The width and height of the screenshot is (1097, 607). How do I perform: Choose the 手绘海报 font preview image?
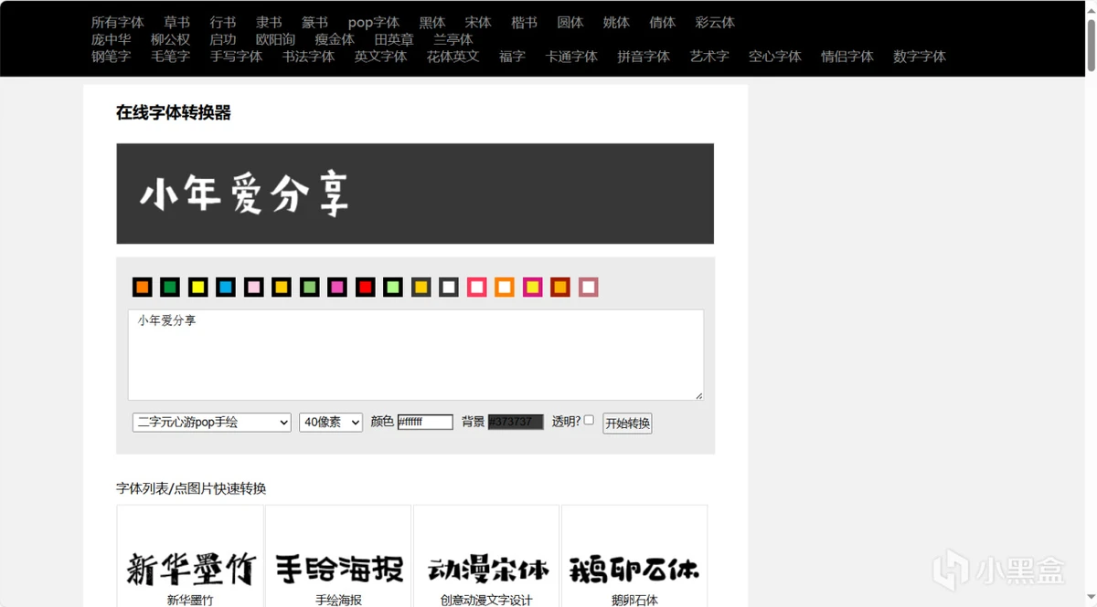coord(338,568)
